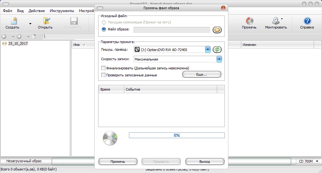Click the Прожечь button in dialog
The image size is (322, 173).
[118, 162]
